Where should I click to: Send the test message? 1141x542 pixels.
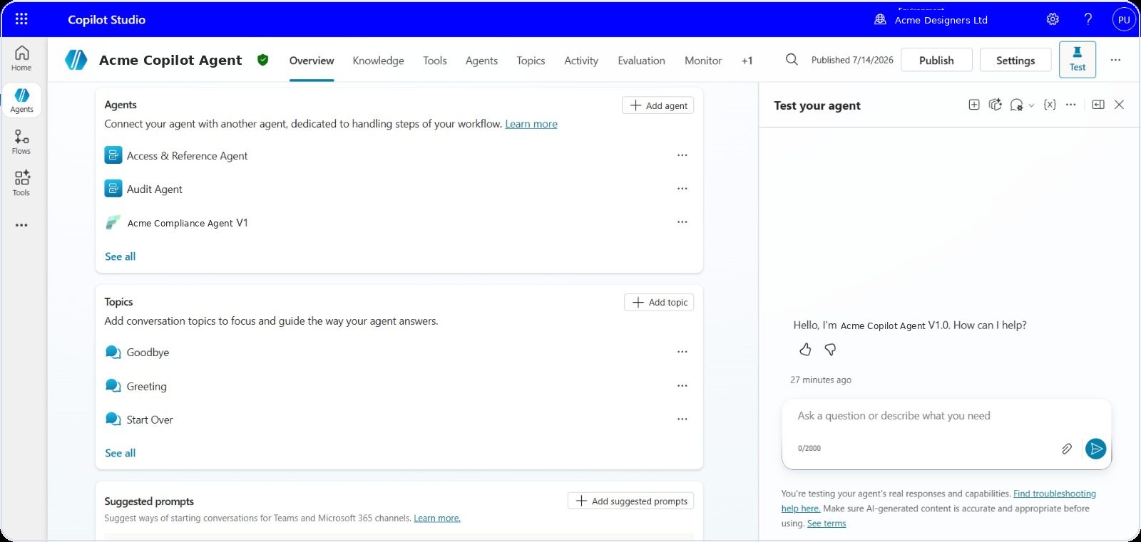click(x=1096, y=449)
